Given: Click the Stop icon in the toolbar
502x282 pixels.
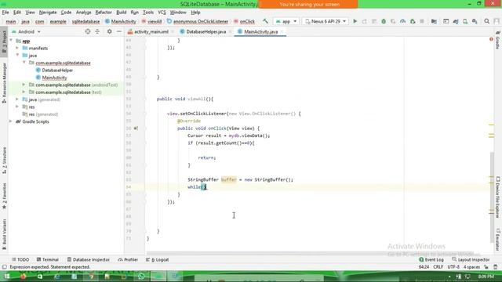Looking at the screenshot, I should coord(422,21).
